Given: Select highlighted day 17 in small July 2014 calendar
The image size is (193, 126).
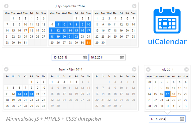Looking at the screenshot, I should (x=167, y=94).
